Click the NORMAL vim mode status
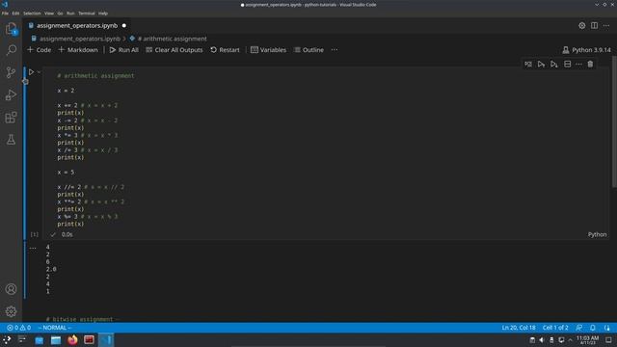The image size is (617, 347). coord(55,328)
